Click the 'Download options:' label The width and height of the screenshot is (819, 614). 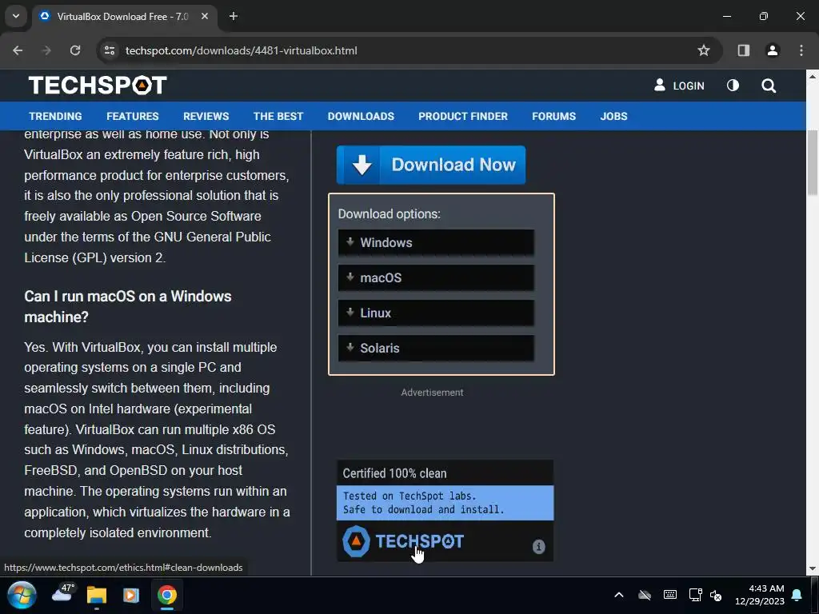[x=390, y=214]
